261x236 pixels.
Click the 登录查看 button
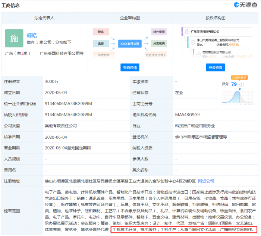tap(215, 67)
